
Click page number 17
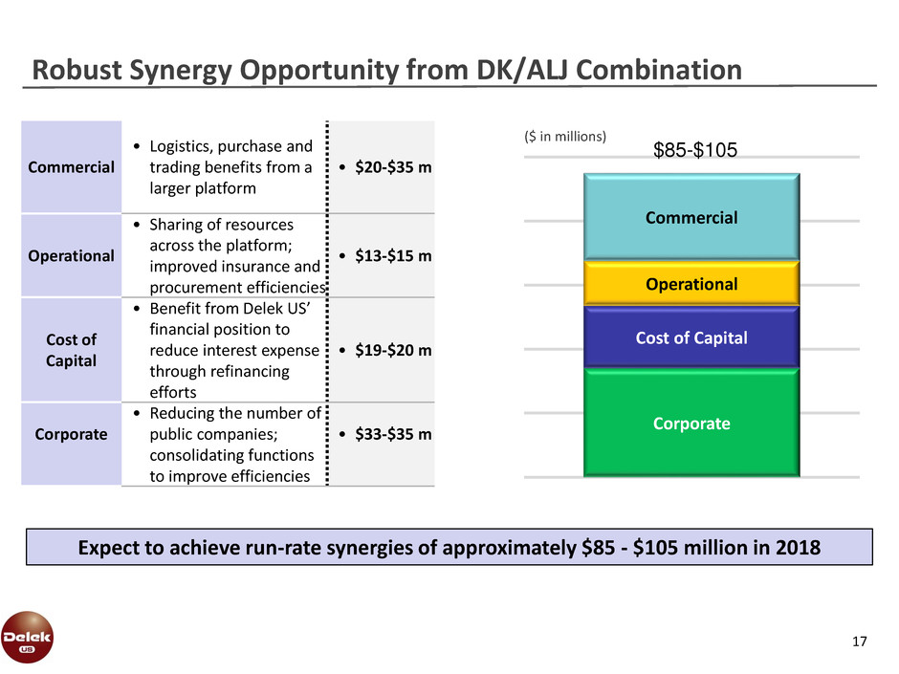[859, 641]
